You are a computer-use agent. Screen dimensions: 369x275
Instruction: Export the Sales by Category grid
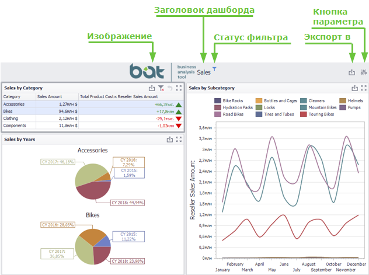152,88
